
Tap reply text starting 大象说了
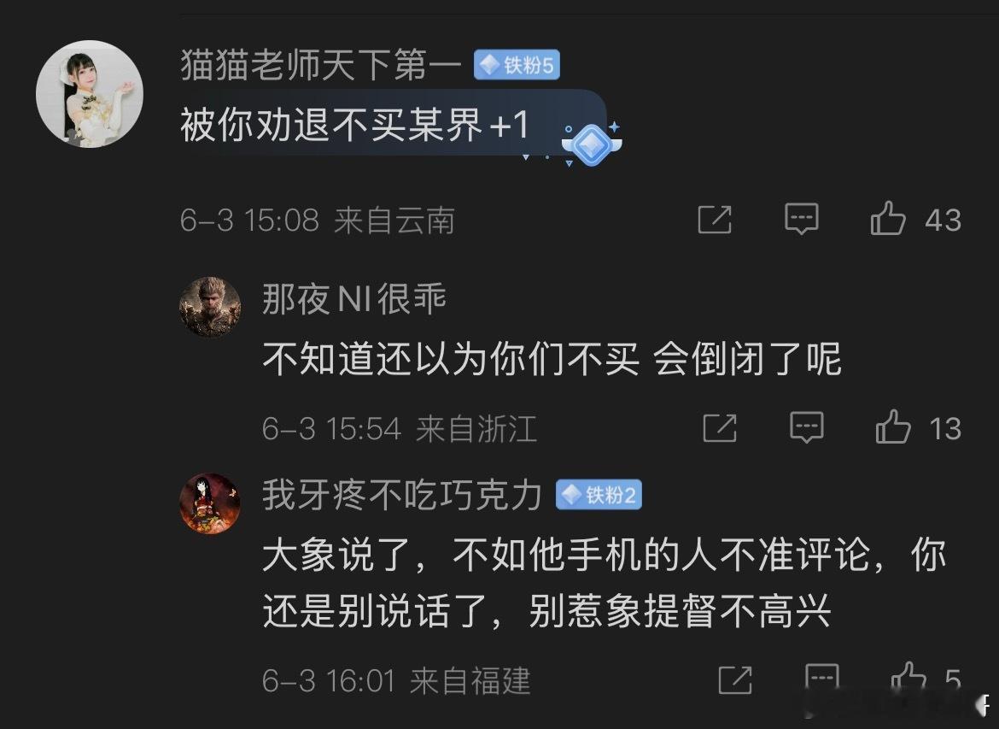(604, 582)
